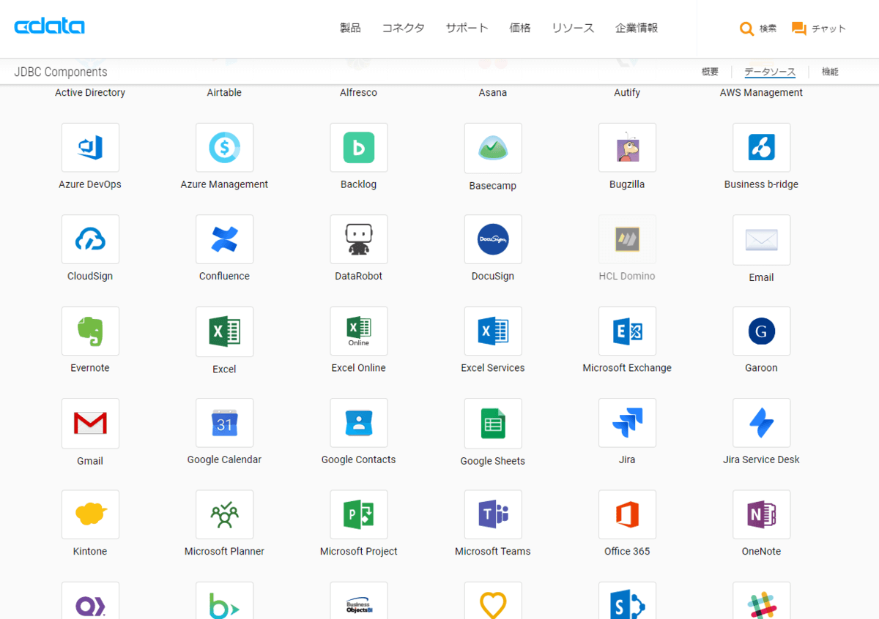Click the Airtable label link
This screenshot has width=879, height=619.
pyautogui.click(x=224, y=92)
